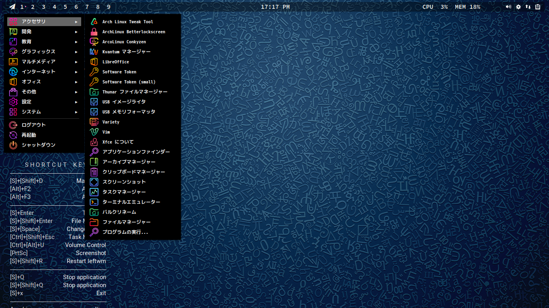Switch to workspace 7

(x=87, y=7)
